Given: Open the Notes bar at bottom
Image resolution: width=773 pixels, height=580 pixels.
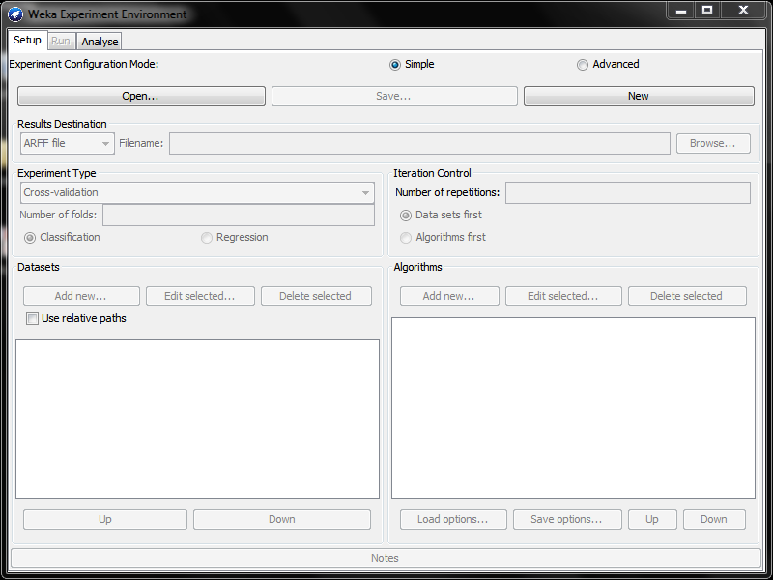Looking at the screenshot, I should click(x=386, y=559).
